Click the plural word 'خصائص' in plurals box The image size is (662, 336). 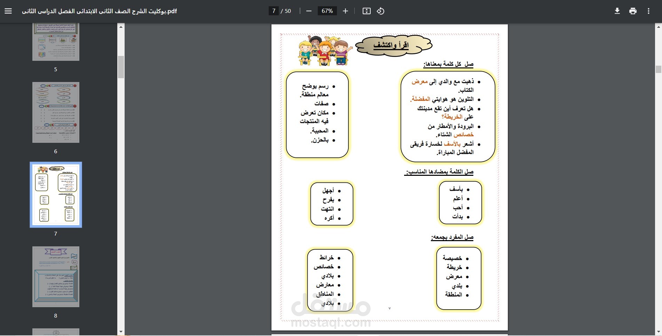coord(324,267)
